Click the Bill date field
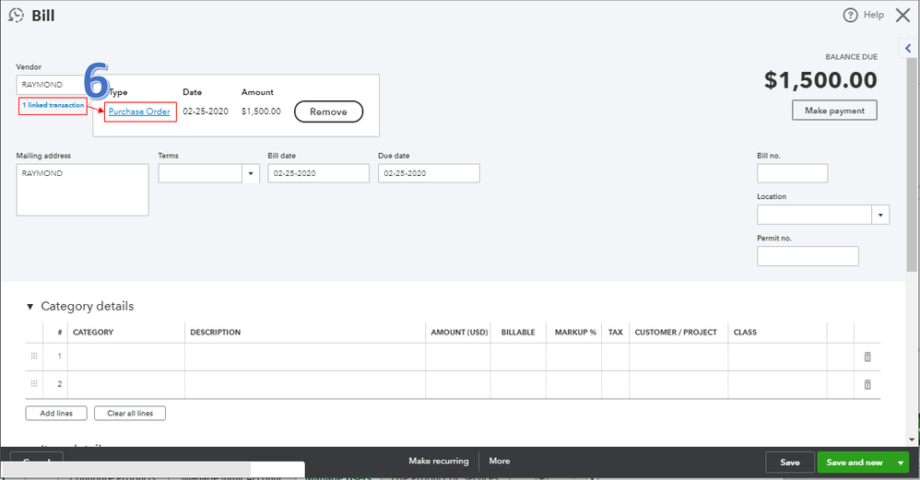The image size is (920, 480). [319, 173]
